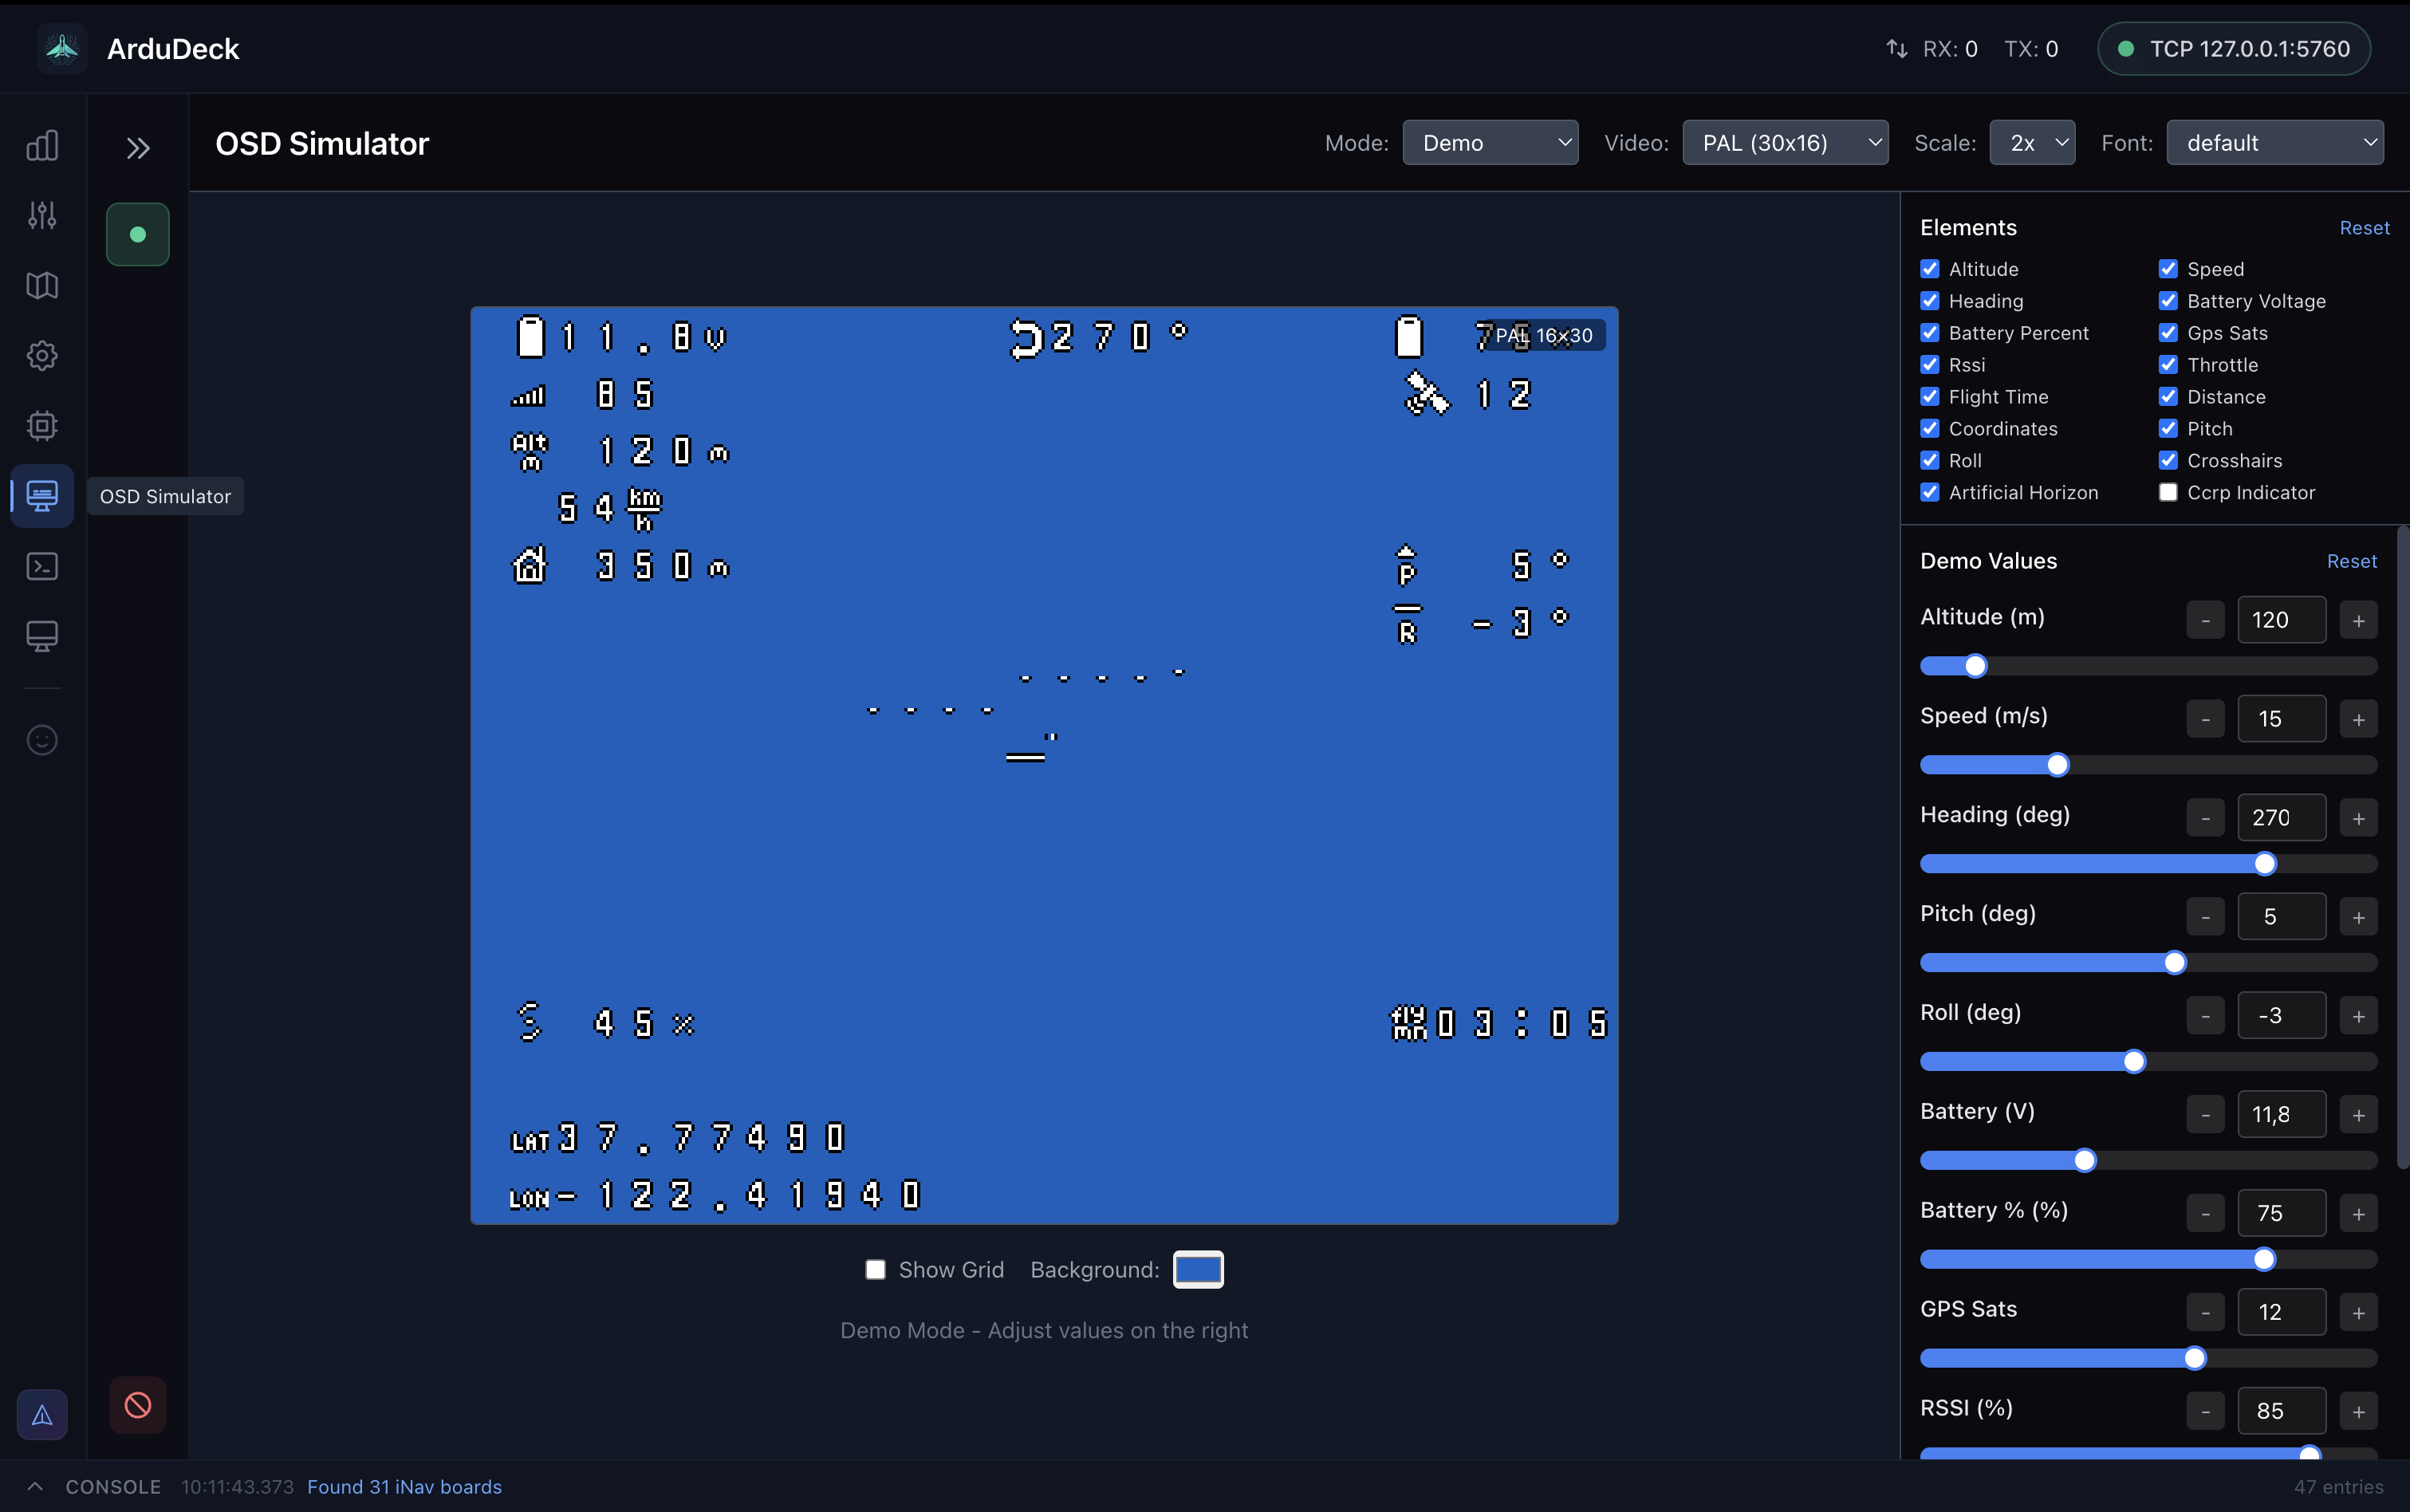
Task: Open the tuning sliders sidebar icon
Action: [42, 215]
